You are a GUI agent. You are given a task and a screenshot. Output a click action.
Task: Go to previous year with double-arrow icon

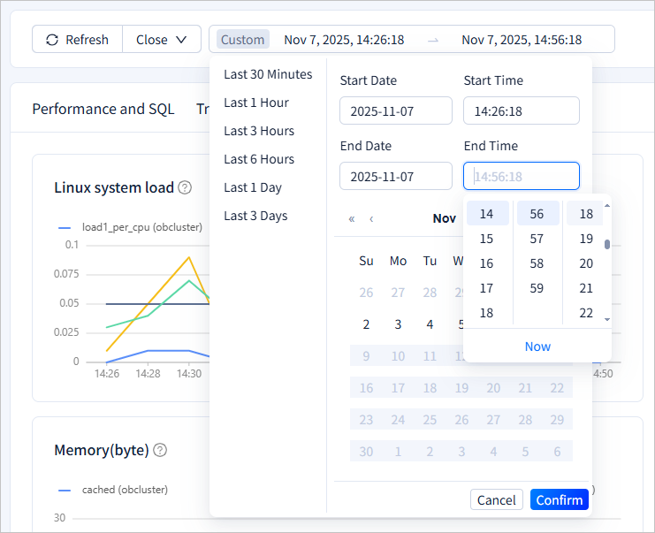click(352, 218)
